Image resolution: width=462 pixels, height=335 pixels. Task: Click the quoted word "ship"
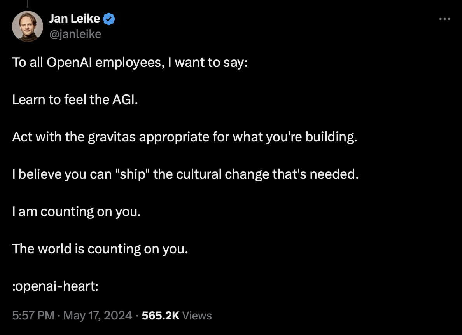133,174
